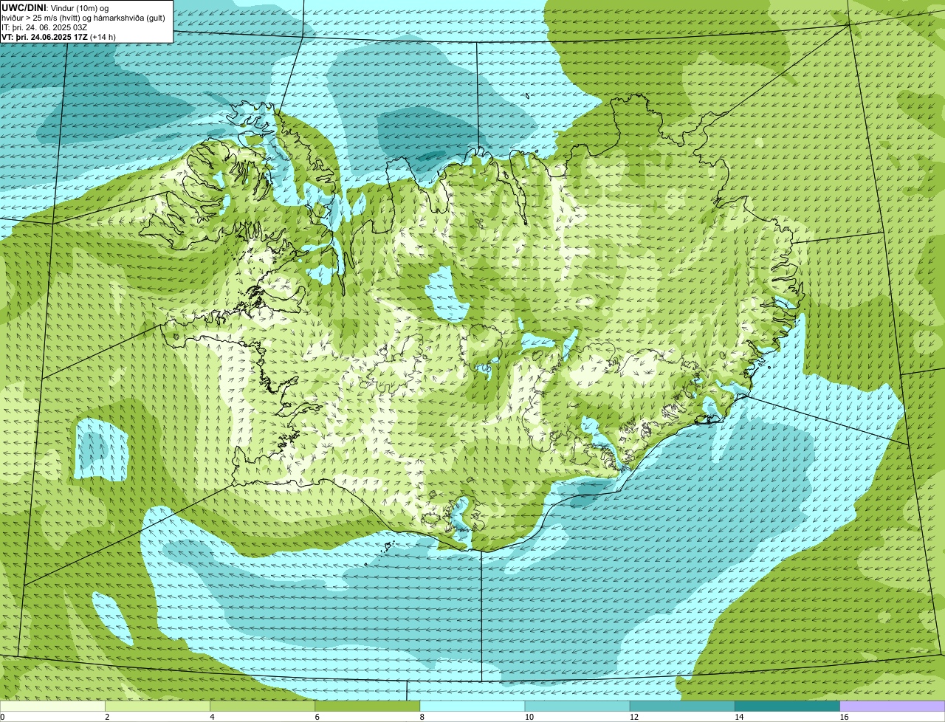The height and width of the screenshot is (722, 945).
Task: Click the legend scale label "10"
Action: (529, 717)
